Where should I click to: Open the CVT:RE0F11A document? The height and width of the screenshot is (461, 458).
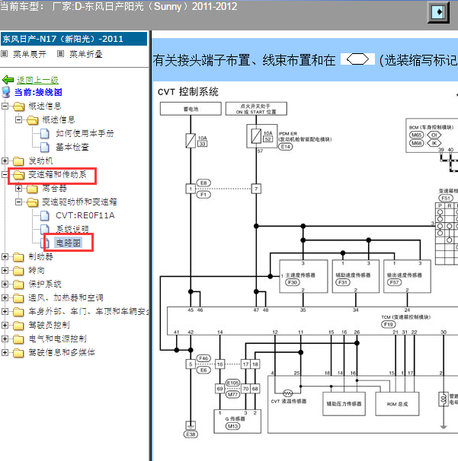pos(85,215)
